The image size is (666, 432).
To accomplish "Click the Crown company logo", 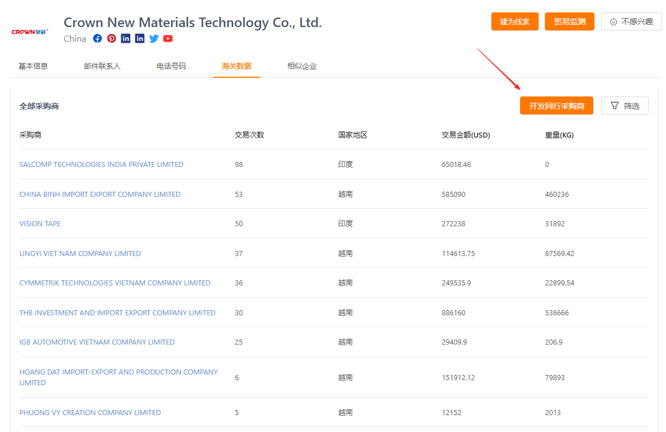I will click(x=30, y=32).
